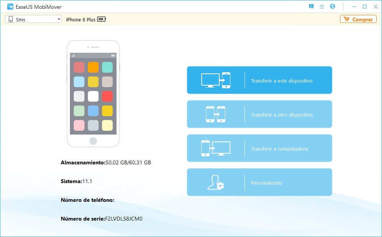382x237 pixels.
Task: Click the Almacenamiento value 50,02 GB/60,31 GB
Action: (128, 162)
